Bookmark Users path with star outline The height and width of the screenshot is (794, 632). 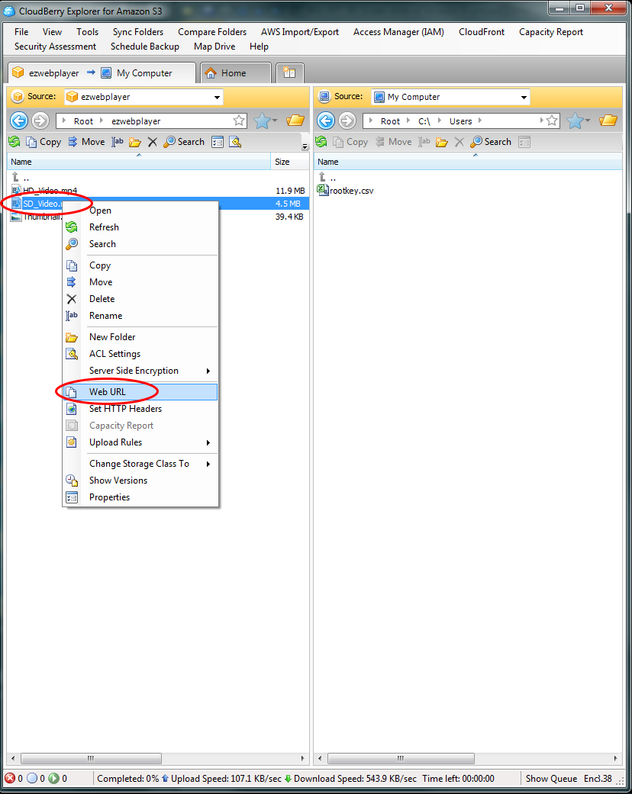(x=552, y=121)
